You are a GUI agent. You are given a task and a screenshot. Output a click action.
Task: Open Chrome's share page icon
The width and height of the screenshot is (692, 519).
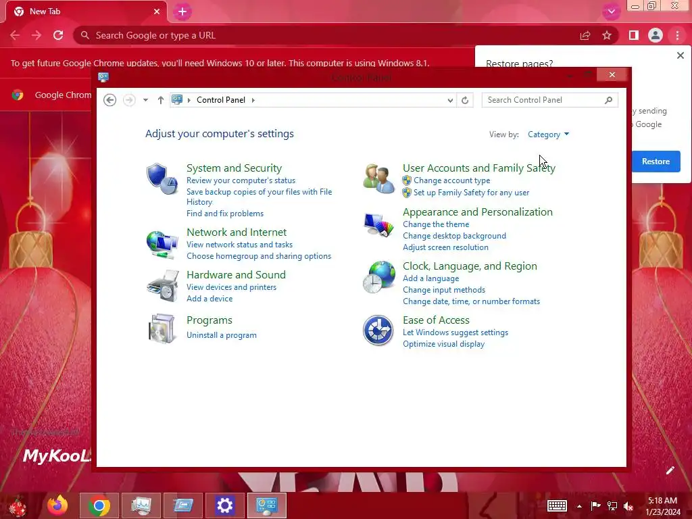click(x=585, y=35)
